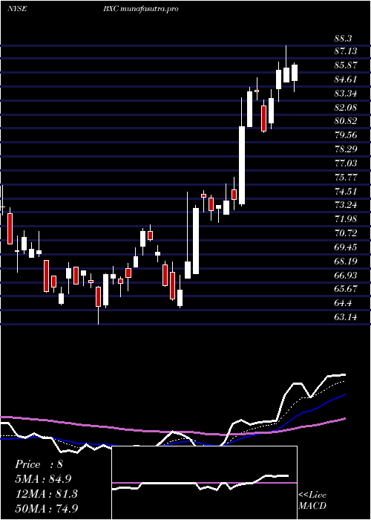Click the 84.61 price axis label
371x520 pixels.
[x=347, y=79]
